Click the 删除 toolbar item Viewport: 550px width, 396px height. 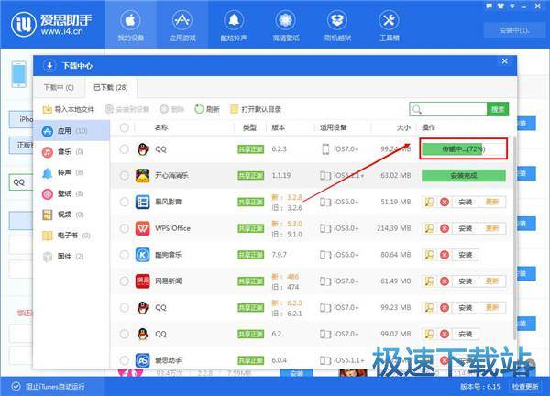point(172,109)
